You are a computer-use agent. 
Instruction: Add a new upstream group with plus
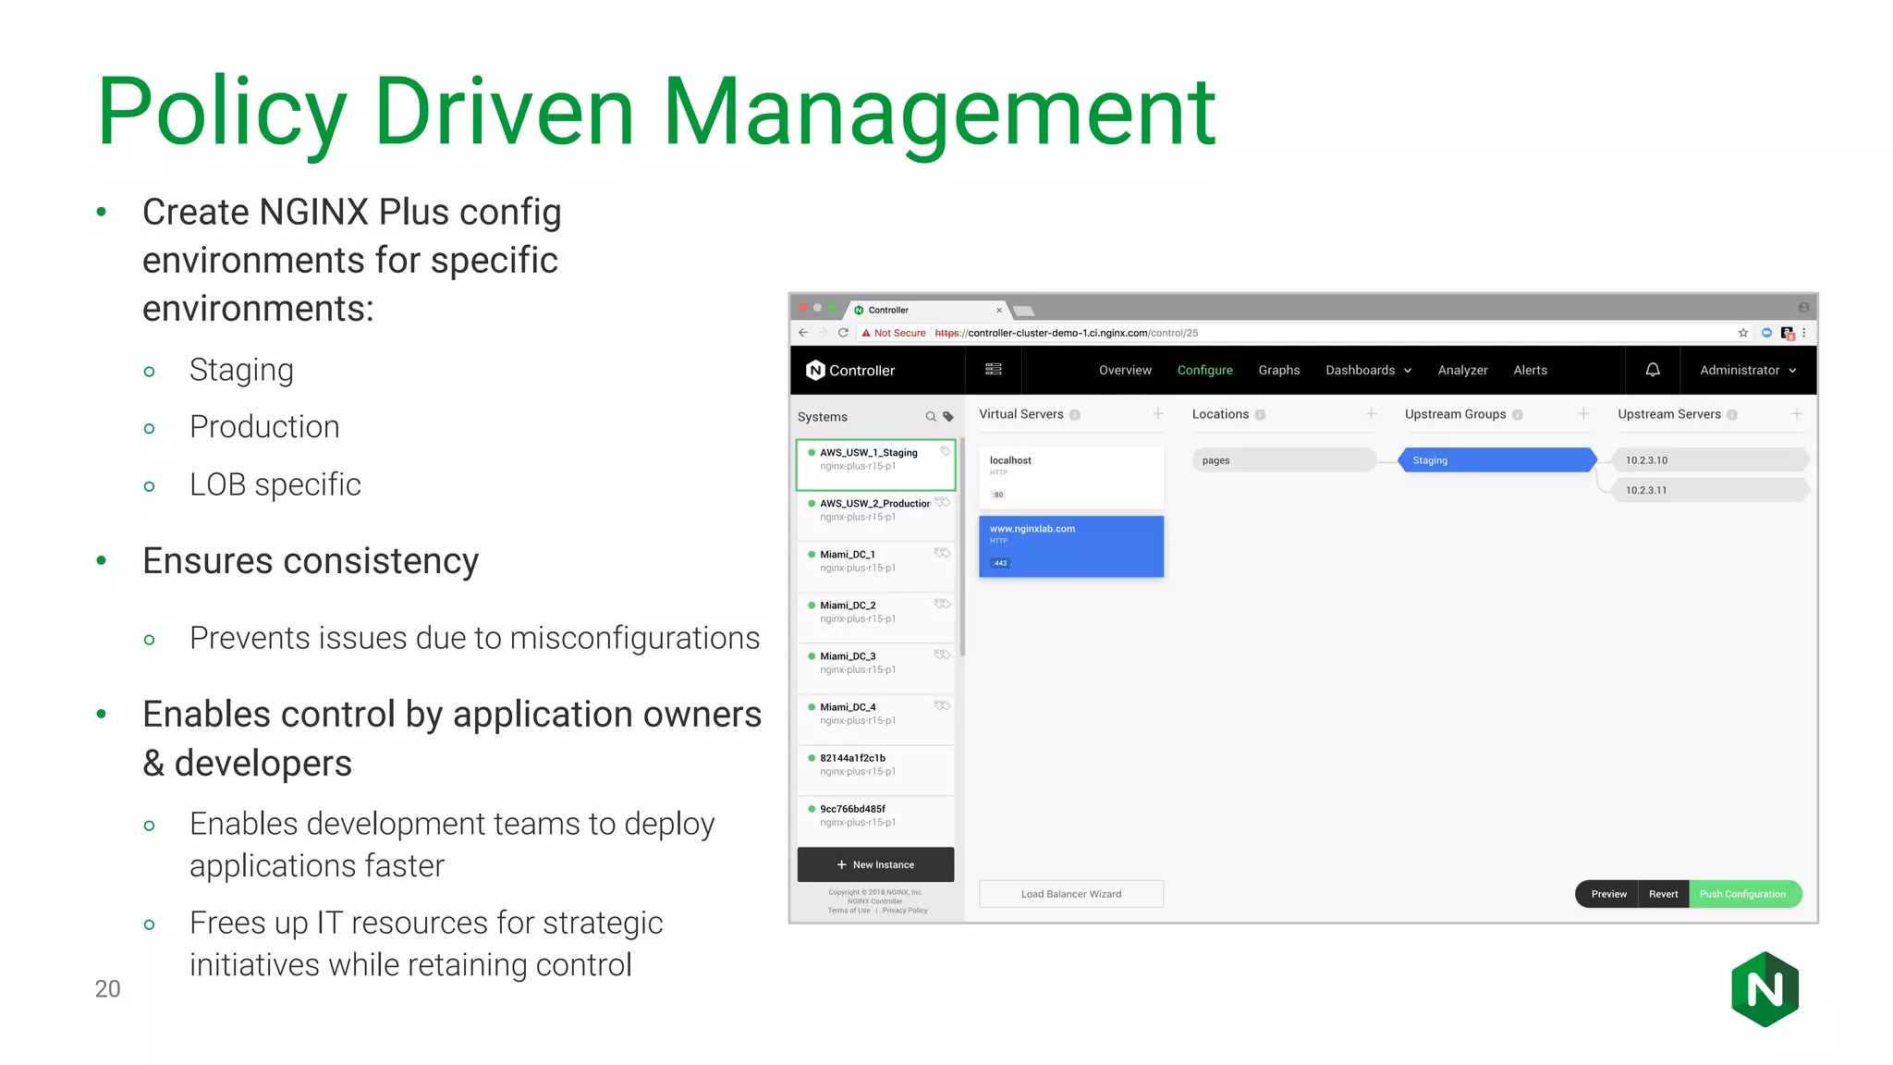pos(1583,414)
